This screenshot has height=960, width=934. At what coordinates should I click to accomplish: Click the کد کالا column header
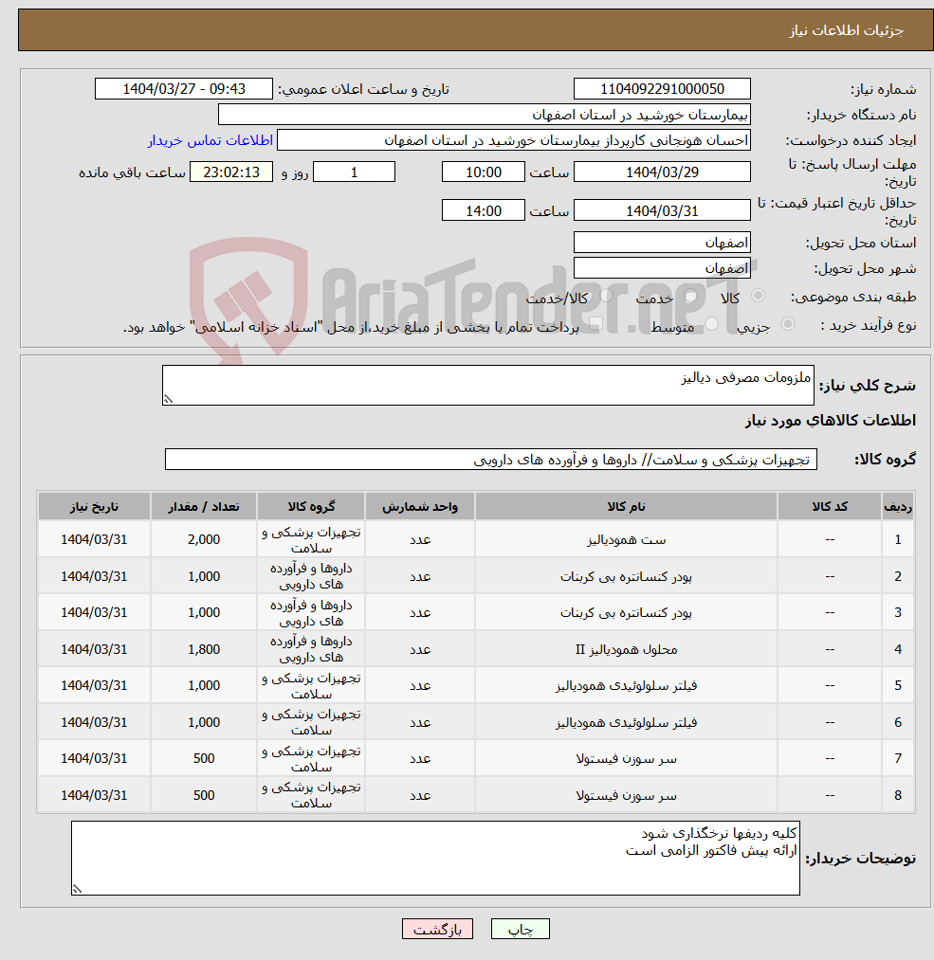point(830,506)
